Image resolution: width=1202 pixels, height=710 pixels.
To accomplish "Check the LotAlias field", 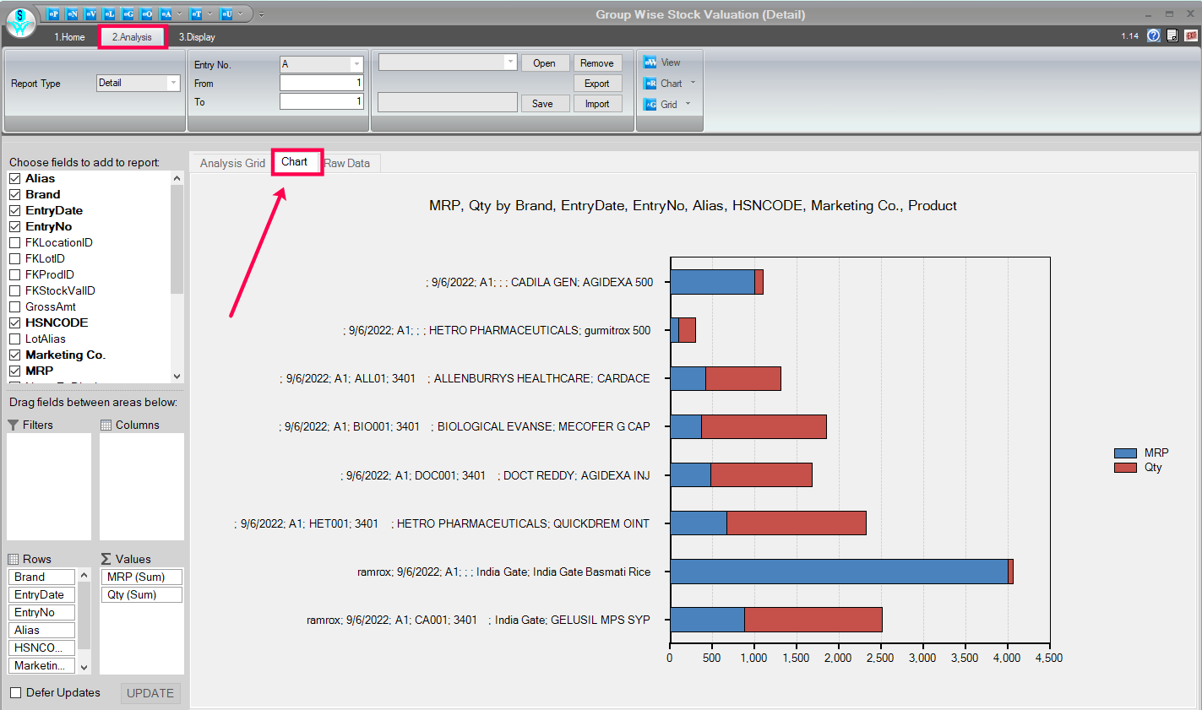I will tap(14, 339).
